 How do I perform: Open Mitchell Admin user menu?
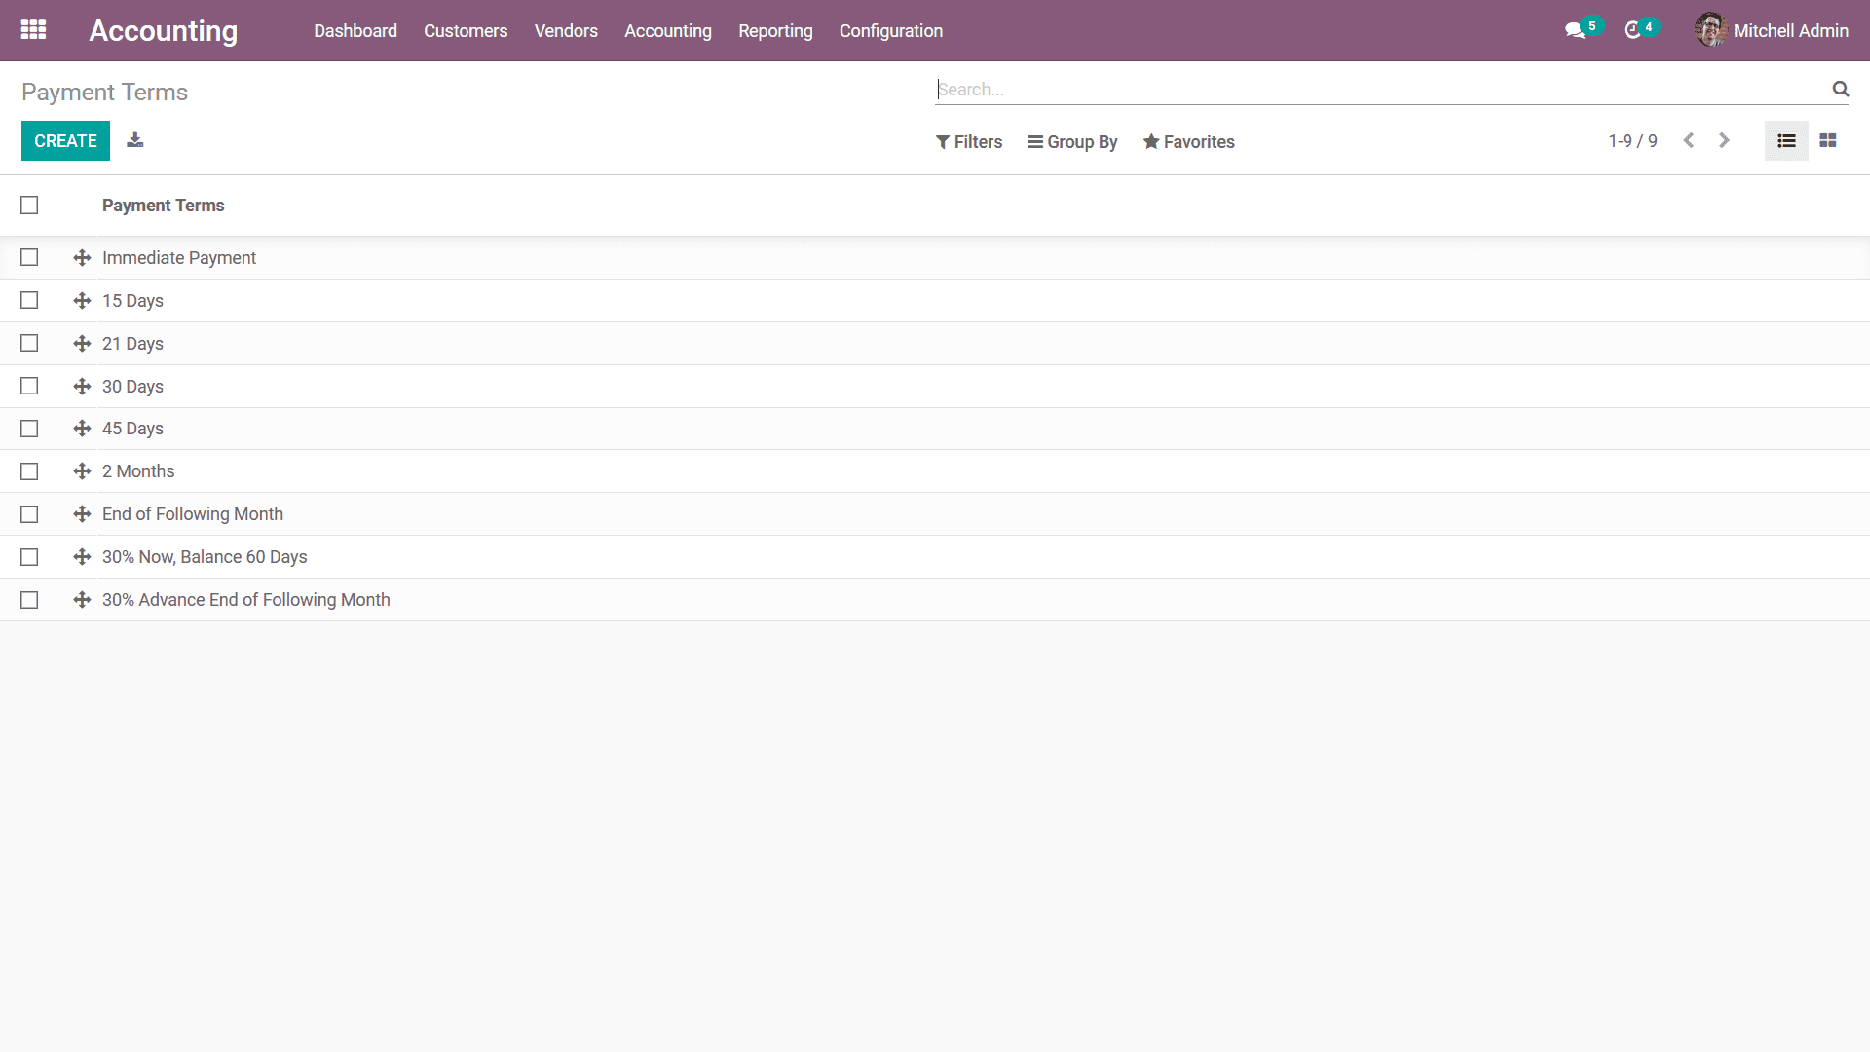pyautogui.click(x=1772, y=31)
